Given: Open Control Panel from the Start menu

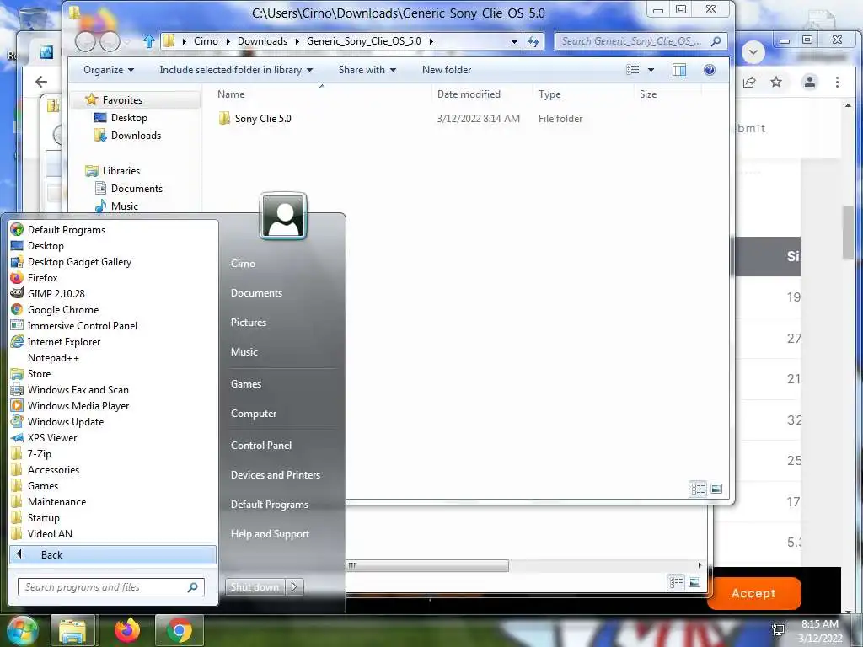Looking at the screenshot, I should point(261,445).
